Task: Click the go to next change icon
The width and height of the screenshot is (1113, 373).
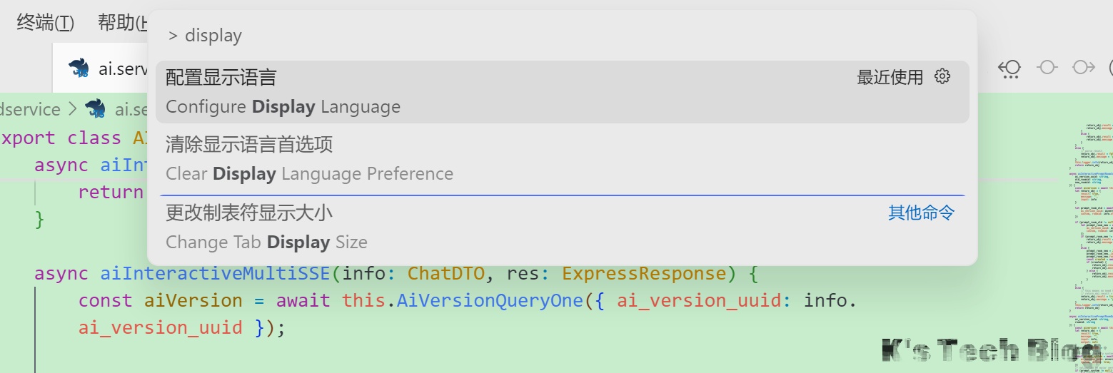Action: point(1084,68)
